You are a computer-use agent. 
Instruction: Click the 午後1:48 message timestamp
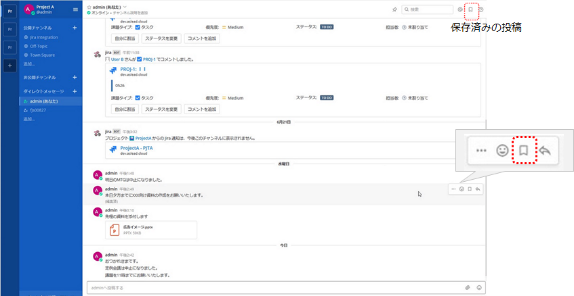point(127,173)
